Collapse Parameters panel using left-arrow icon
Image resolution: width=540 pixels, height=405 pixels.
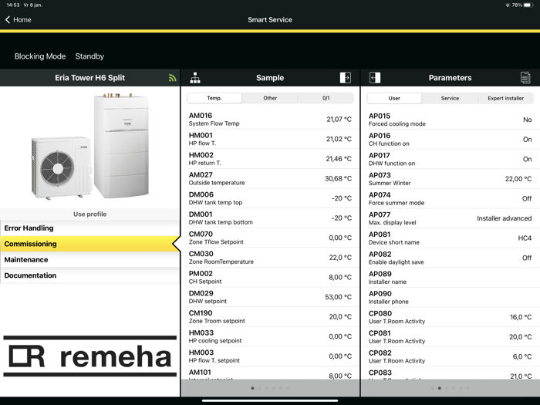click(375, 78)
